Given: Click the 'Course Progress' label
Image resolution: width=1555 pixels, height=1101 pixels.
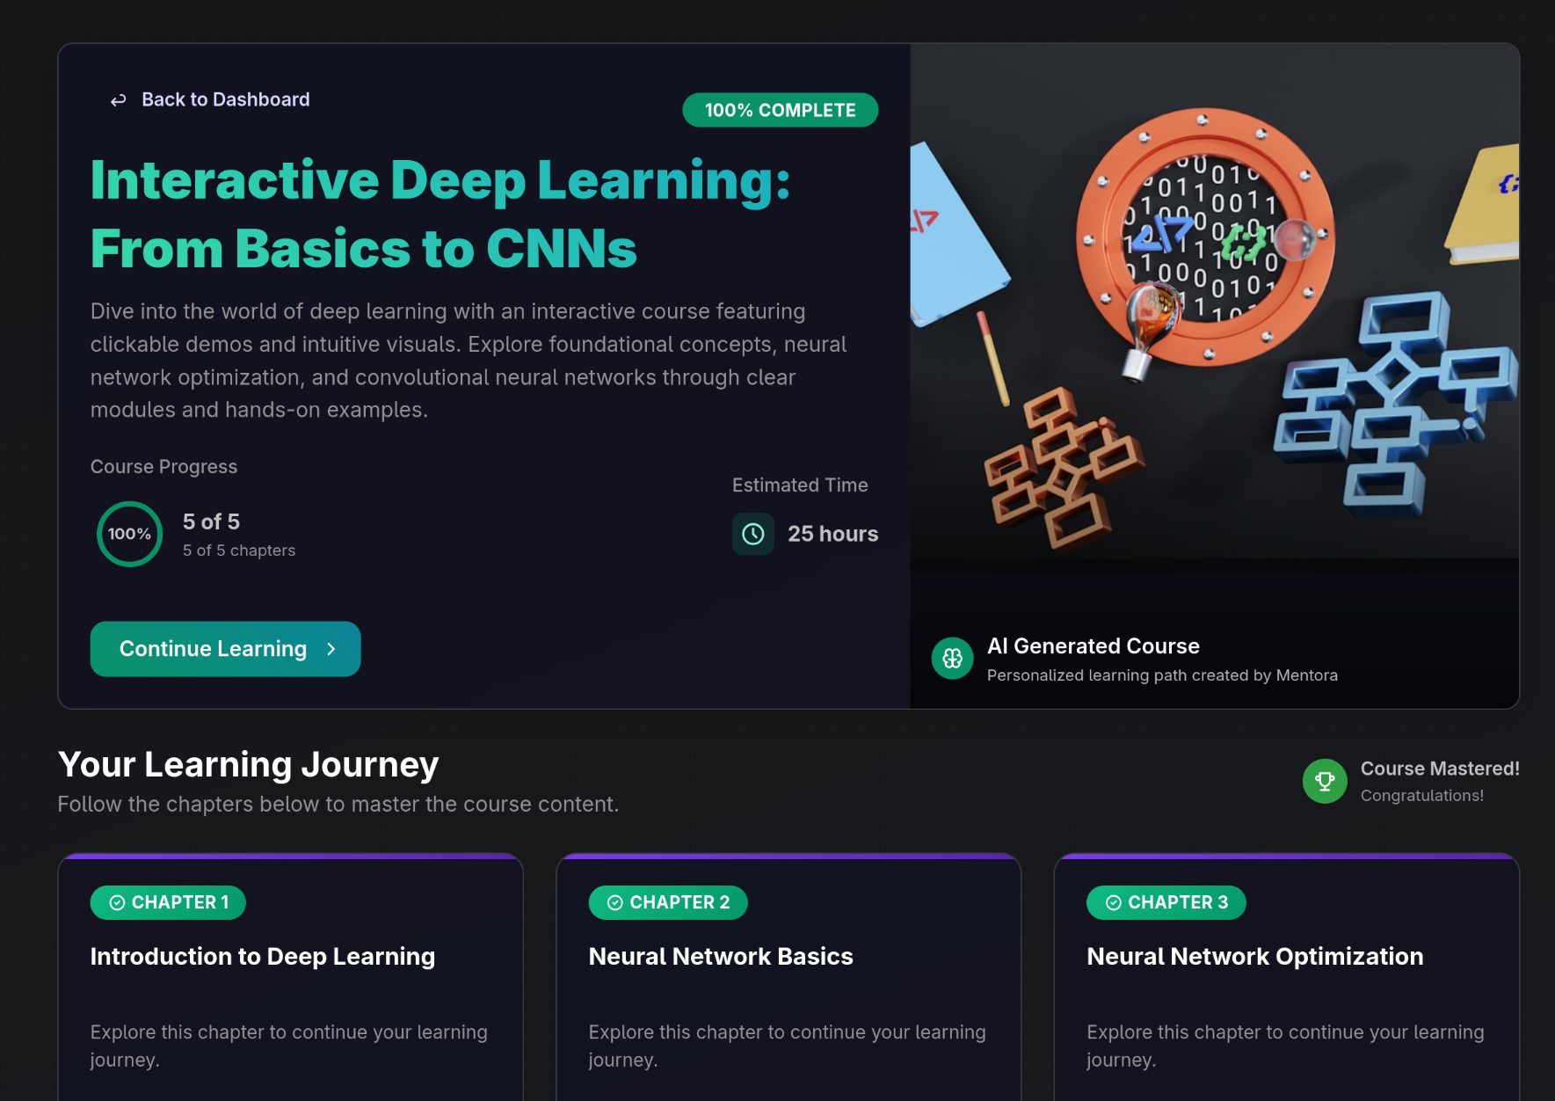Looking at the screenshot, I should pyautogui.click(x=163, y=467).
